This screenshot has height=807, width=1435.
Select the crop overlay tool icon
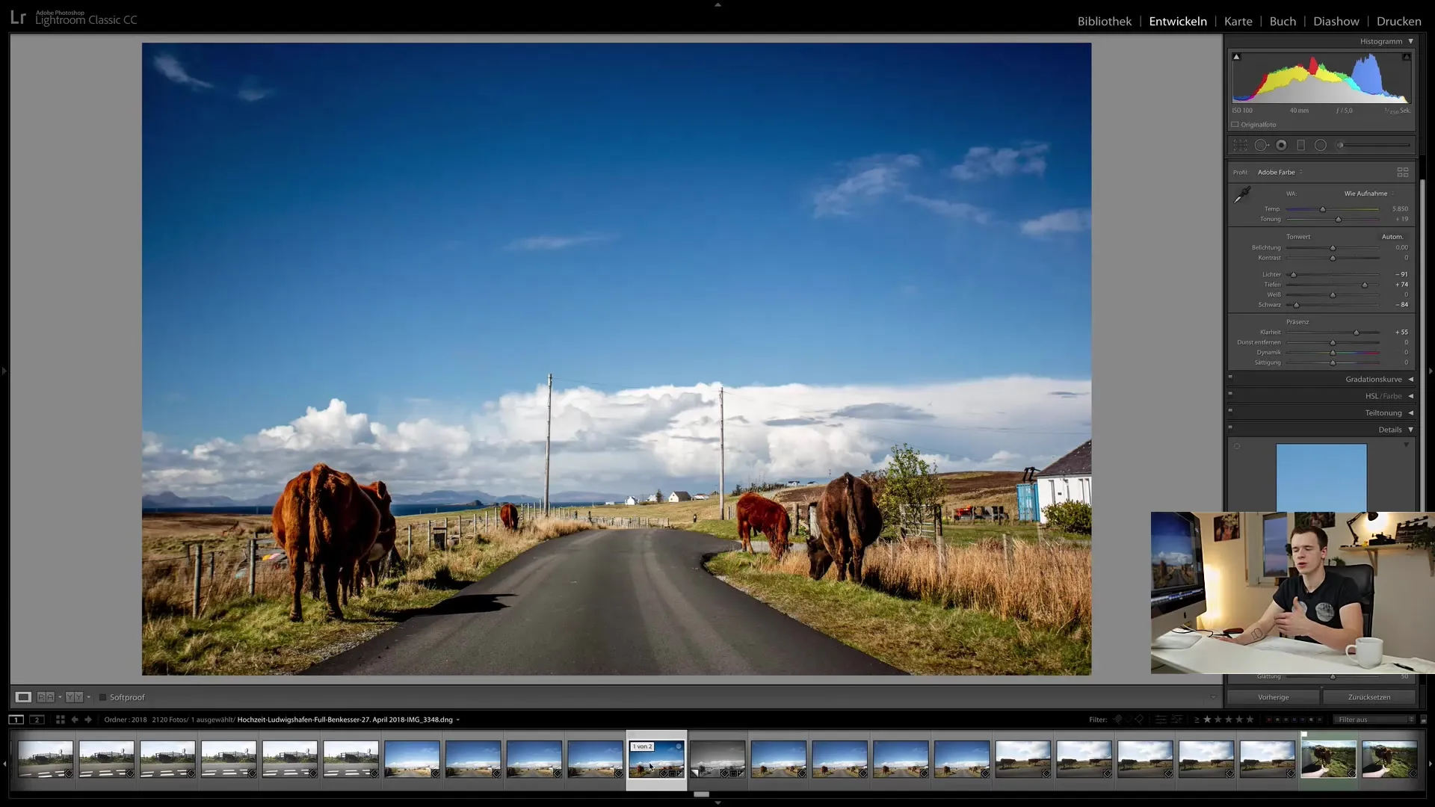(x=1240, y=145)
